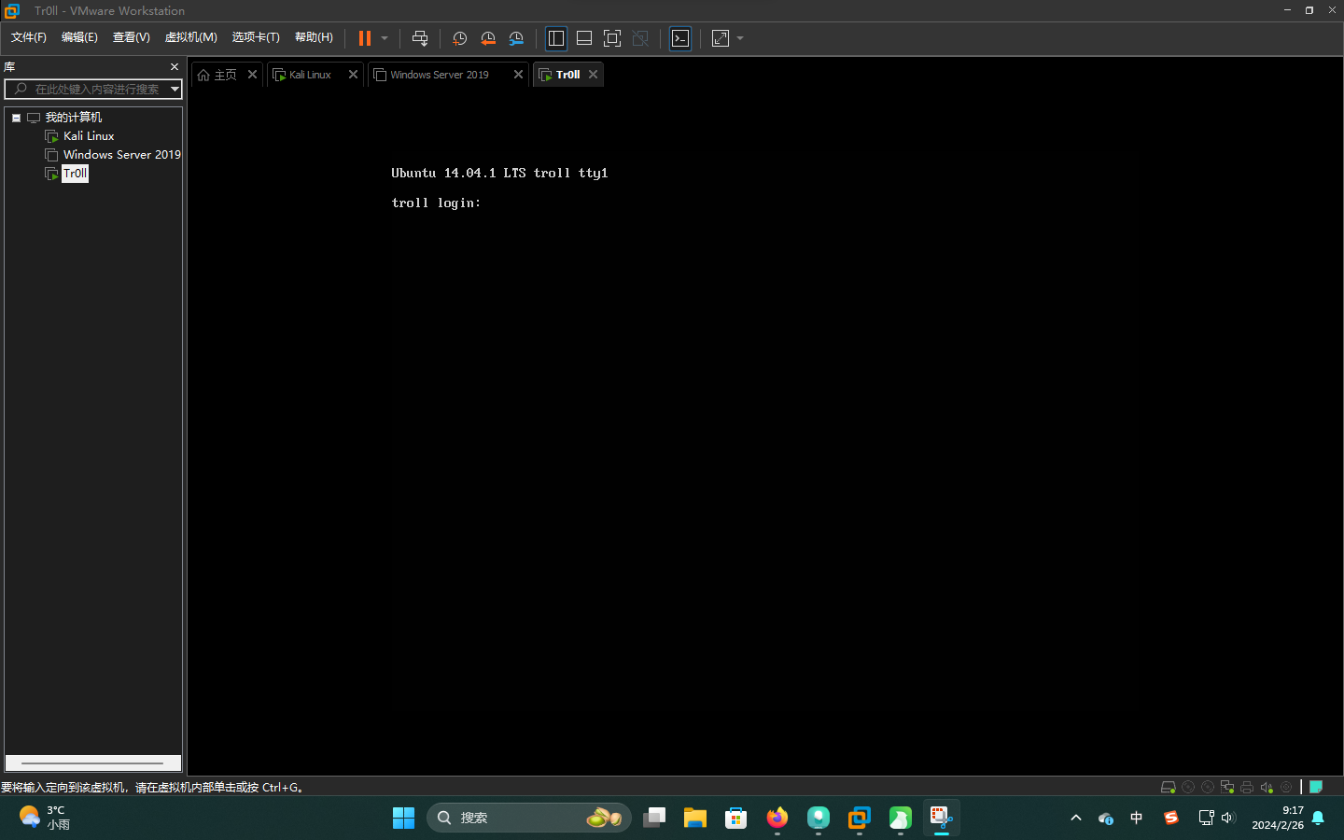Click the 中 input method indicator
Viewport: 1344px width, 840px height.
tap(1136, 818)
